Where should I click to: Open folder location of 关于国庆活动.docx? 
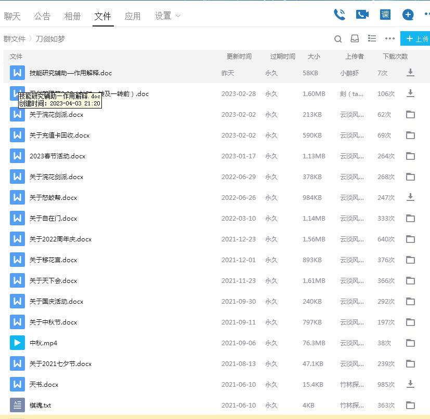410,301
